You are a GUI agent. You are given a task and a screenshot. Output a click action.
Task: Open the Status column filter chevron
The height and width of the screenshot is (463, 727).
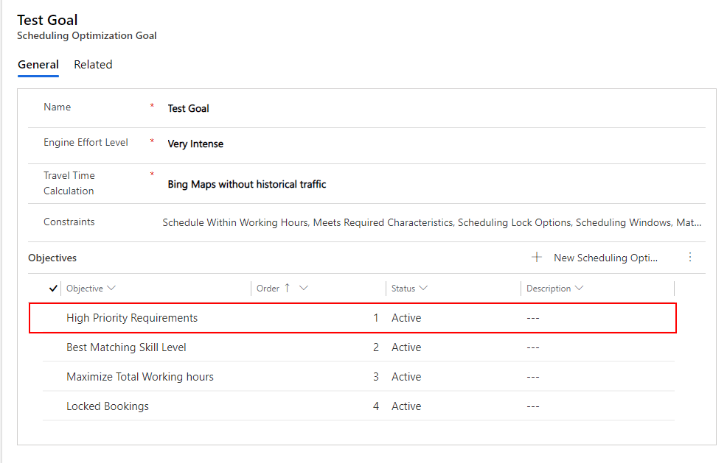[x=423, y=289]
